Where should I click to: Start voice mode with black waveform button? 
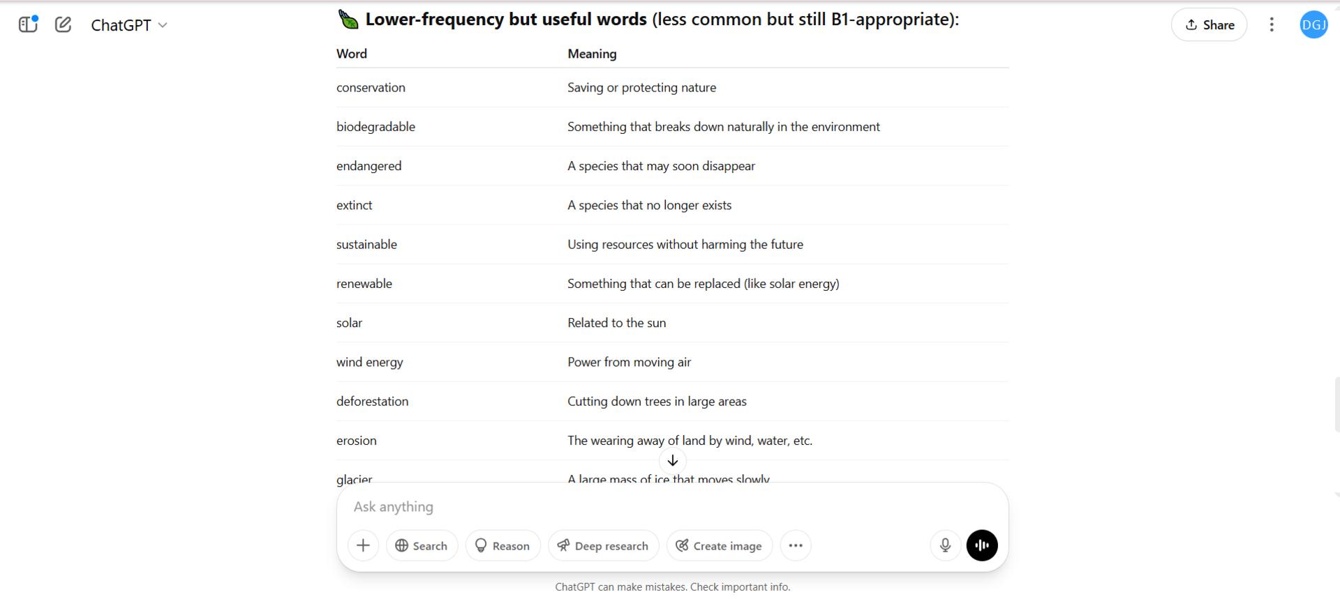tap(982, 545)
